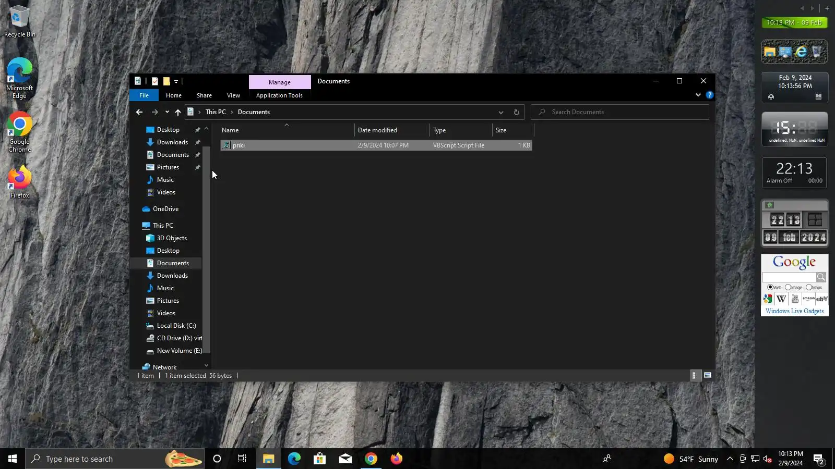The height and width of the screenshot is (469, 835).
Task: Select This PC in the navigation pane
Action: click(x=163, y=226)
